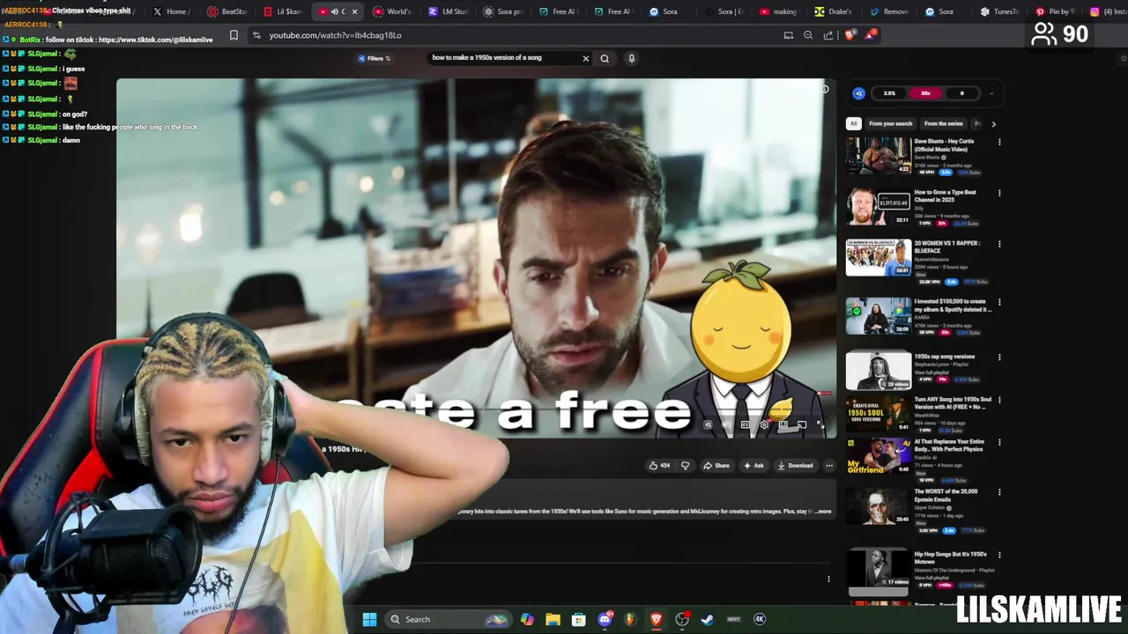The width and height of the screenshot is (1128, 634).
Task: Close the active YouTube tab
Action: tap(355, 11)
